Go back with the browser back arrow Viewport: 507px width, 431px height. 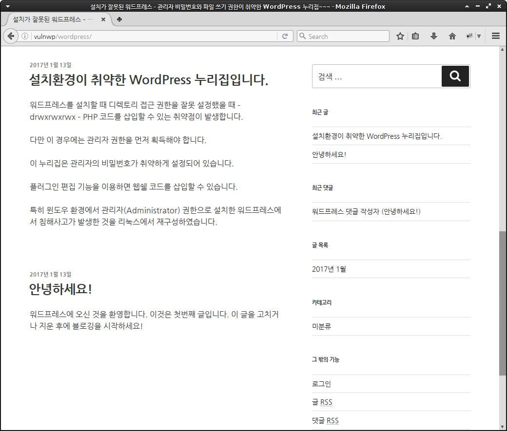[x=11, y=36]
